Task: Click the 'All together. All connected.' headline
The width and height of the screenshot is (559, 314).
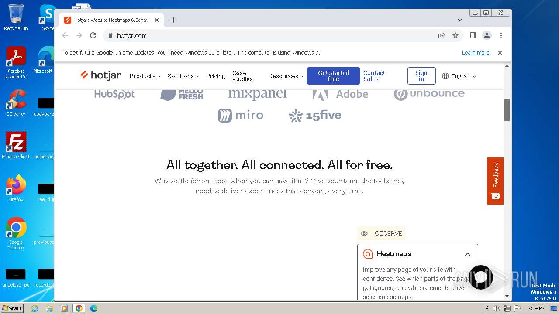Action: (279, 165)
